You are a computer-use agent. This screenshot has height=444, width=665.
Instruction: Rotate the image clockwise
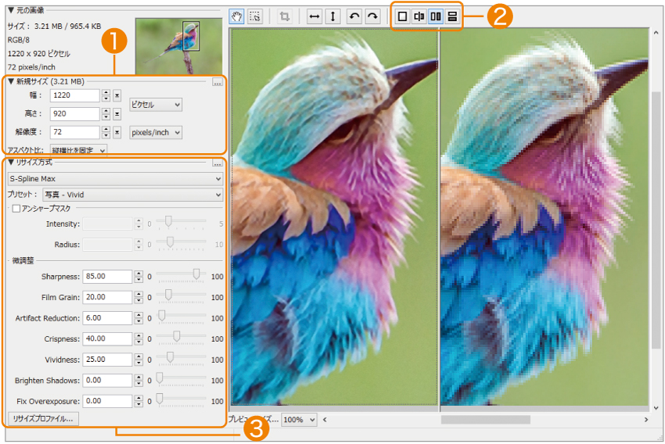[x=372, y=16]
